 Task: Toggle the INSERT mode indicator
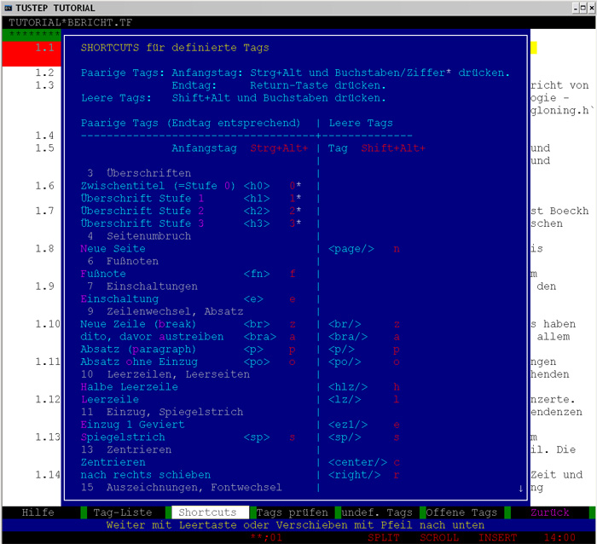point(497,538)
